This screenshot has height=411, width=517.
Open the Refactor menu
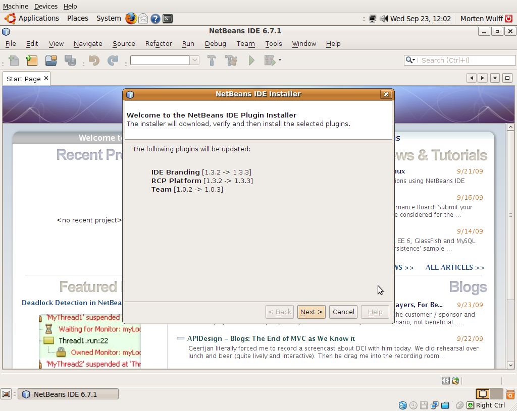(x=159, y=44)
